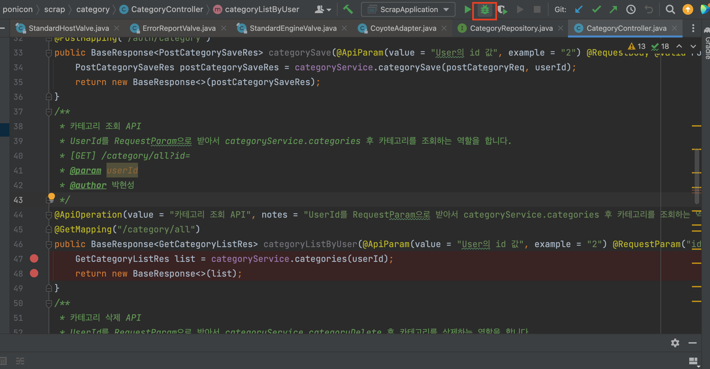Viewport: 710px width, 369px height.
Task: Click Git Commit checkmark icon
Action: coord(596,10)
